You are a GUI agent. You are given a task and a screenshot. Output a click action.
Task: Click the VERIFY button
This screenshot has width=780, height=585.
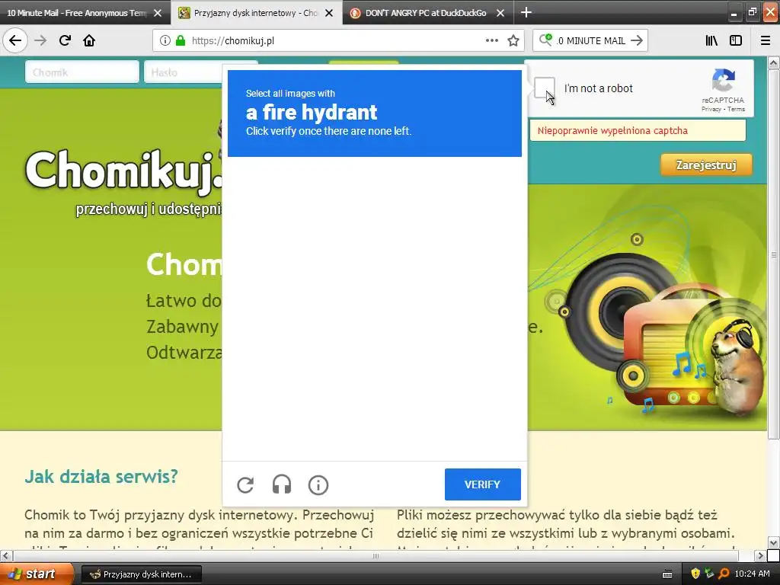[482, 484]
